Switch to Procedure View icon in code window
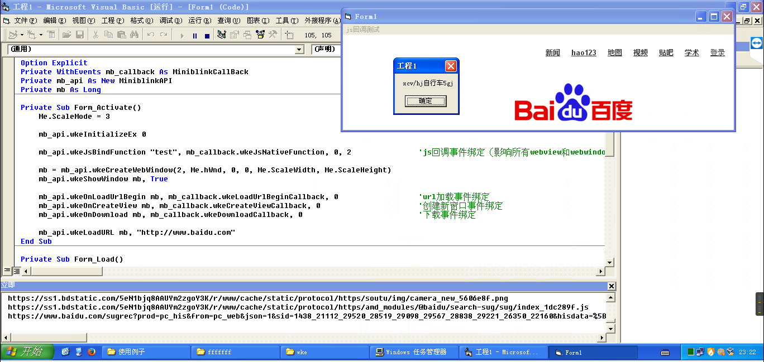The width and height of the screenshot is (764, 362). (7, 271)
